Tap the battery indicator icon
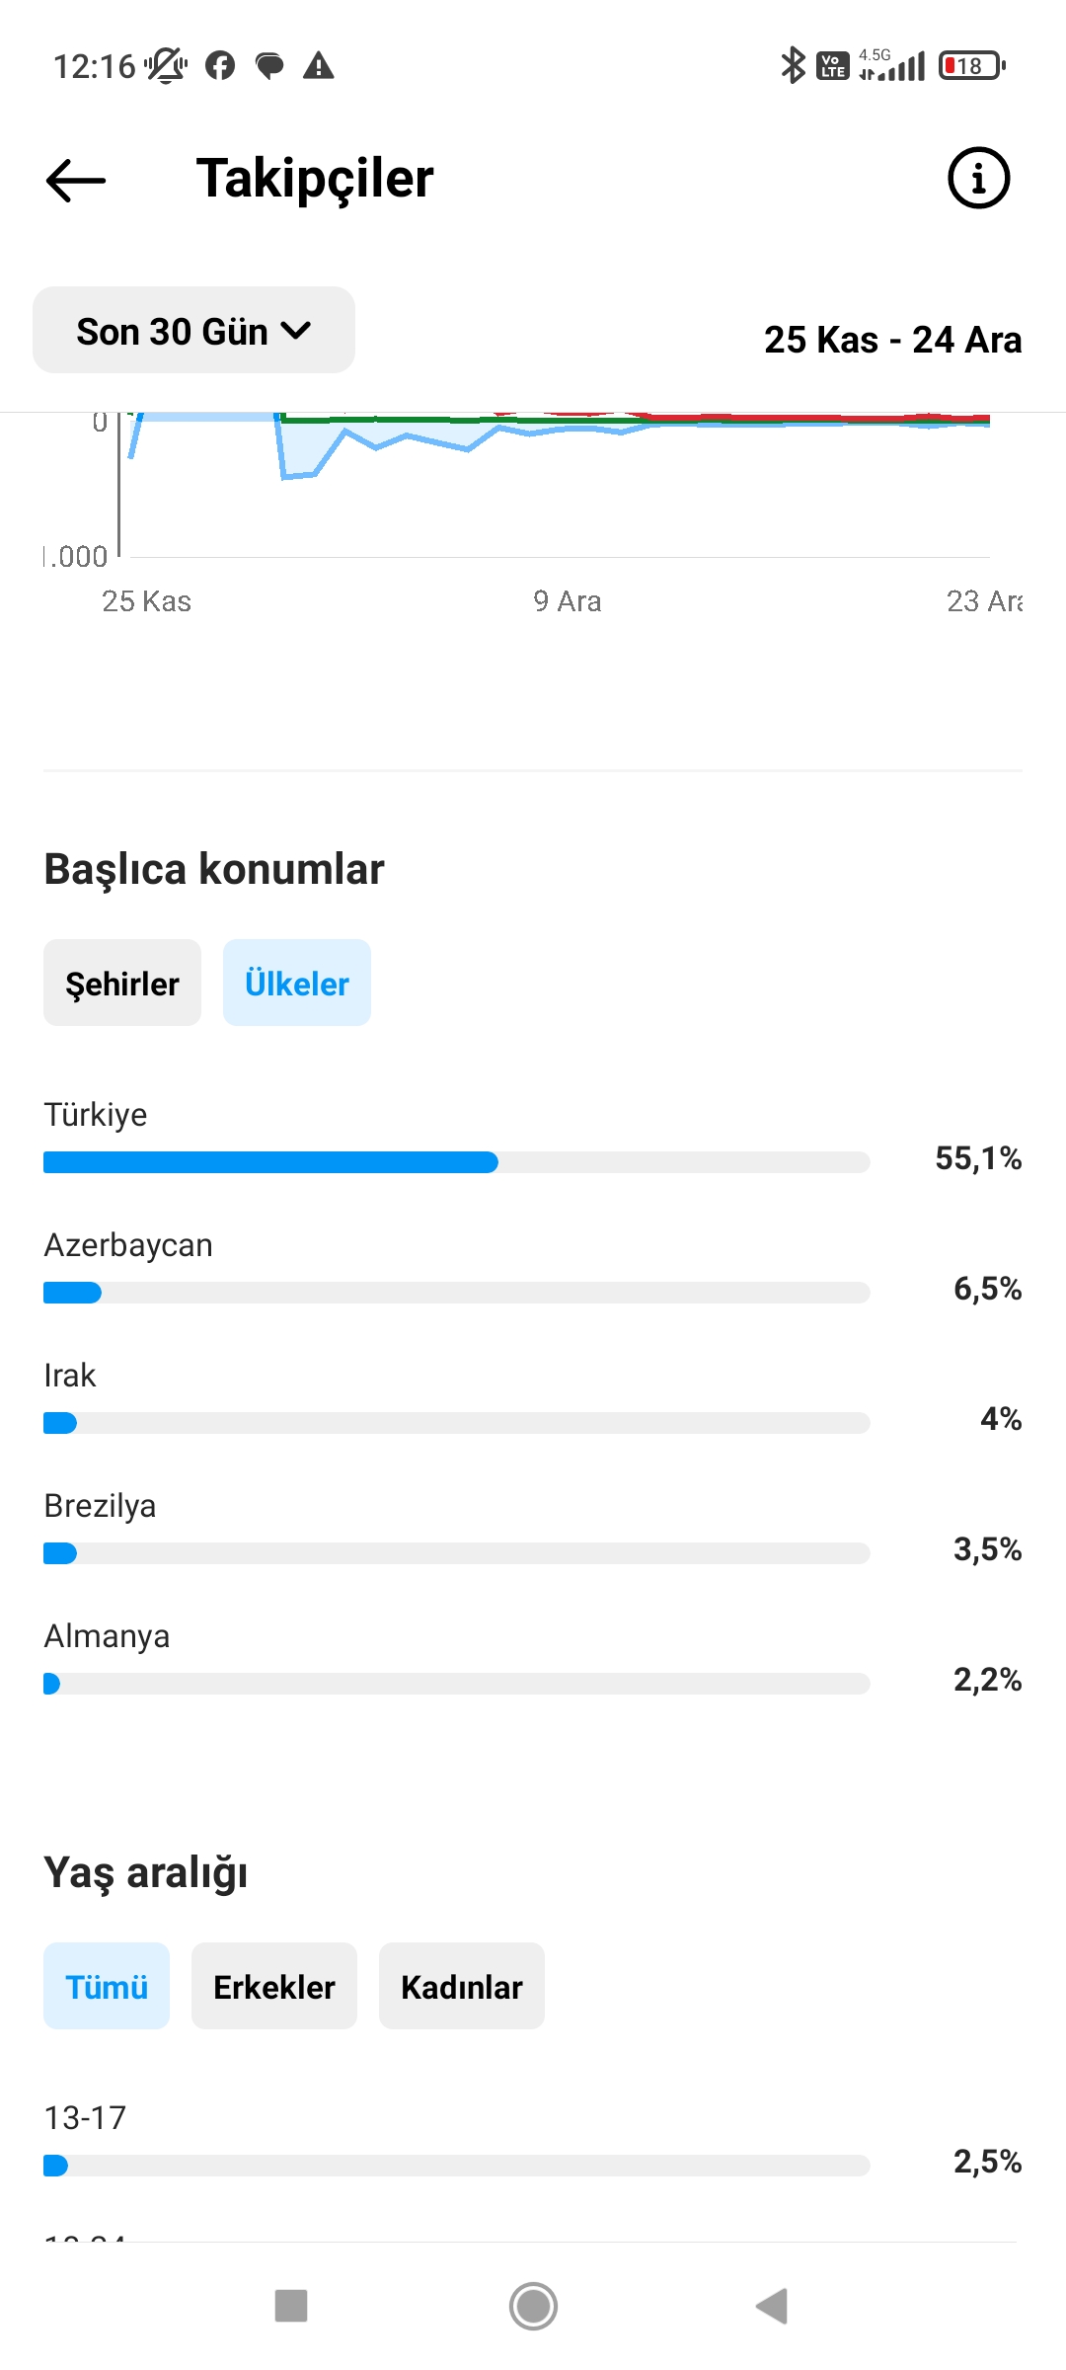 pos(972,66)
